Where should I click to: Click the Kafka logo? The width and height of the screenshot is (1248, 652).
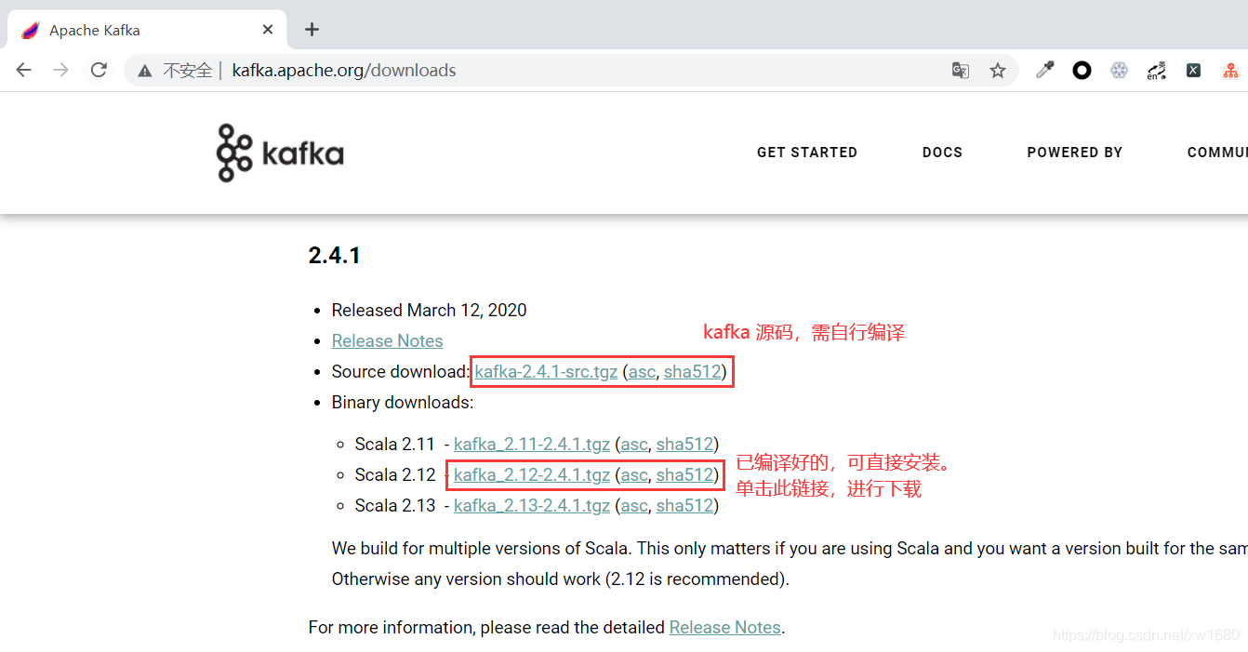280,153
